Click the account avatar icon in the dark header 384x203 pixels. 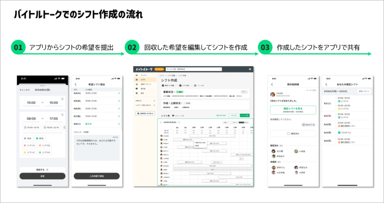tap(250, 69)
